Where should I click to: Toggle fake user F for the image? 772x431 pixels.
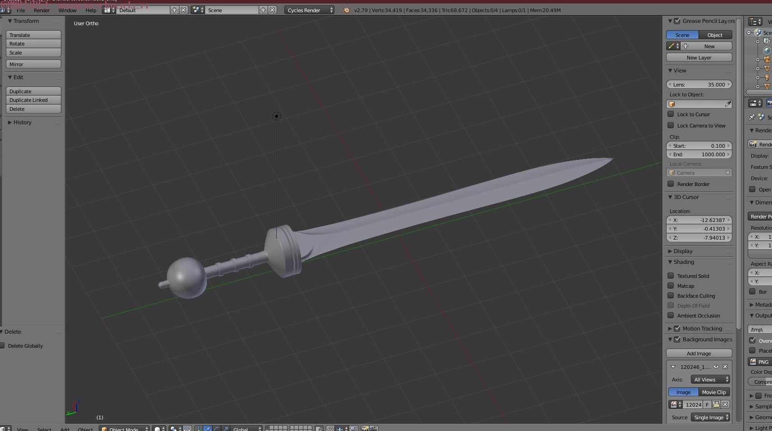tap(707, 404)
